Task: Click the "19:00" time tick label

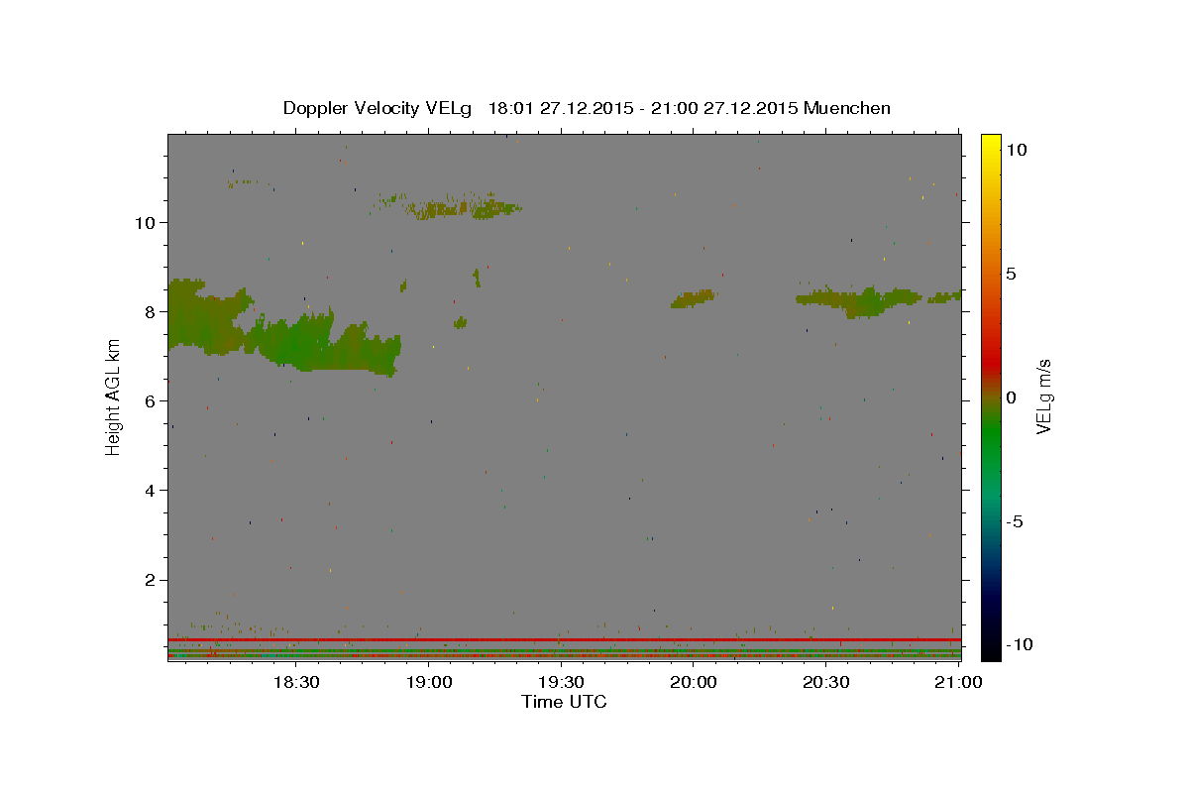Action: pos(428,682)
